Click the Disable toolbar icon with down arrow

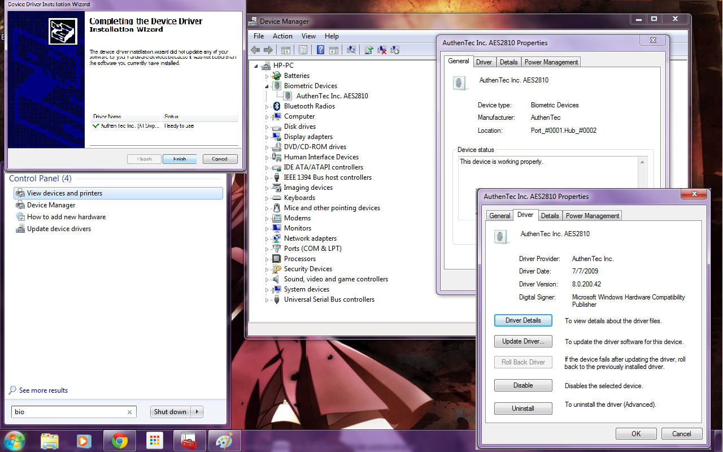tap(395, 50)
